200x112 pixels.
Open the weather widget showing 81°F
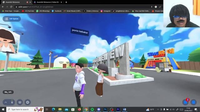(150, 110)
